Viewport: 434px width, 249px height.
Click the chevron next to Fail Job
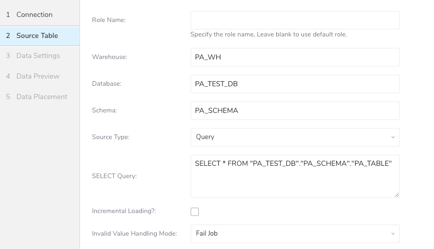point(393,234)
